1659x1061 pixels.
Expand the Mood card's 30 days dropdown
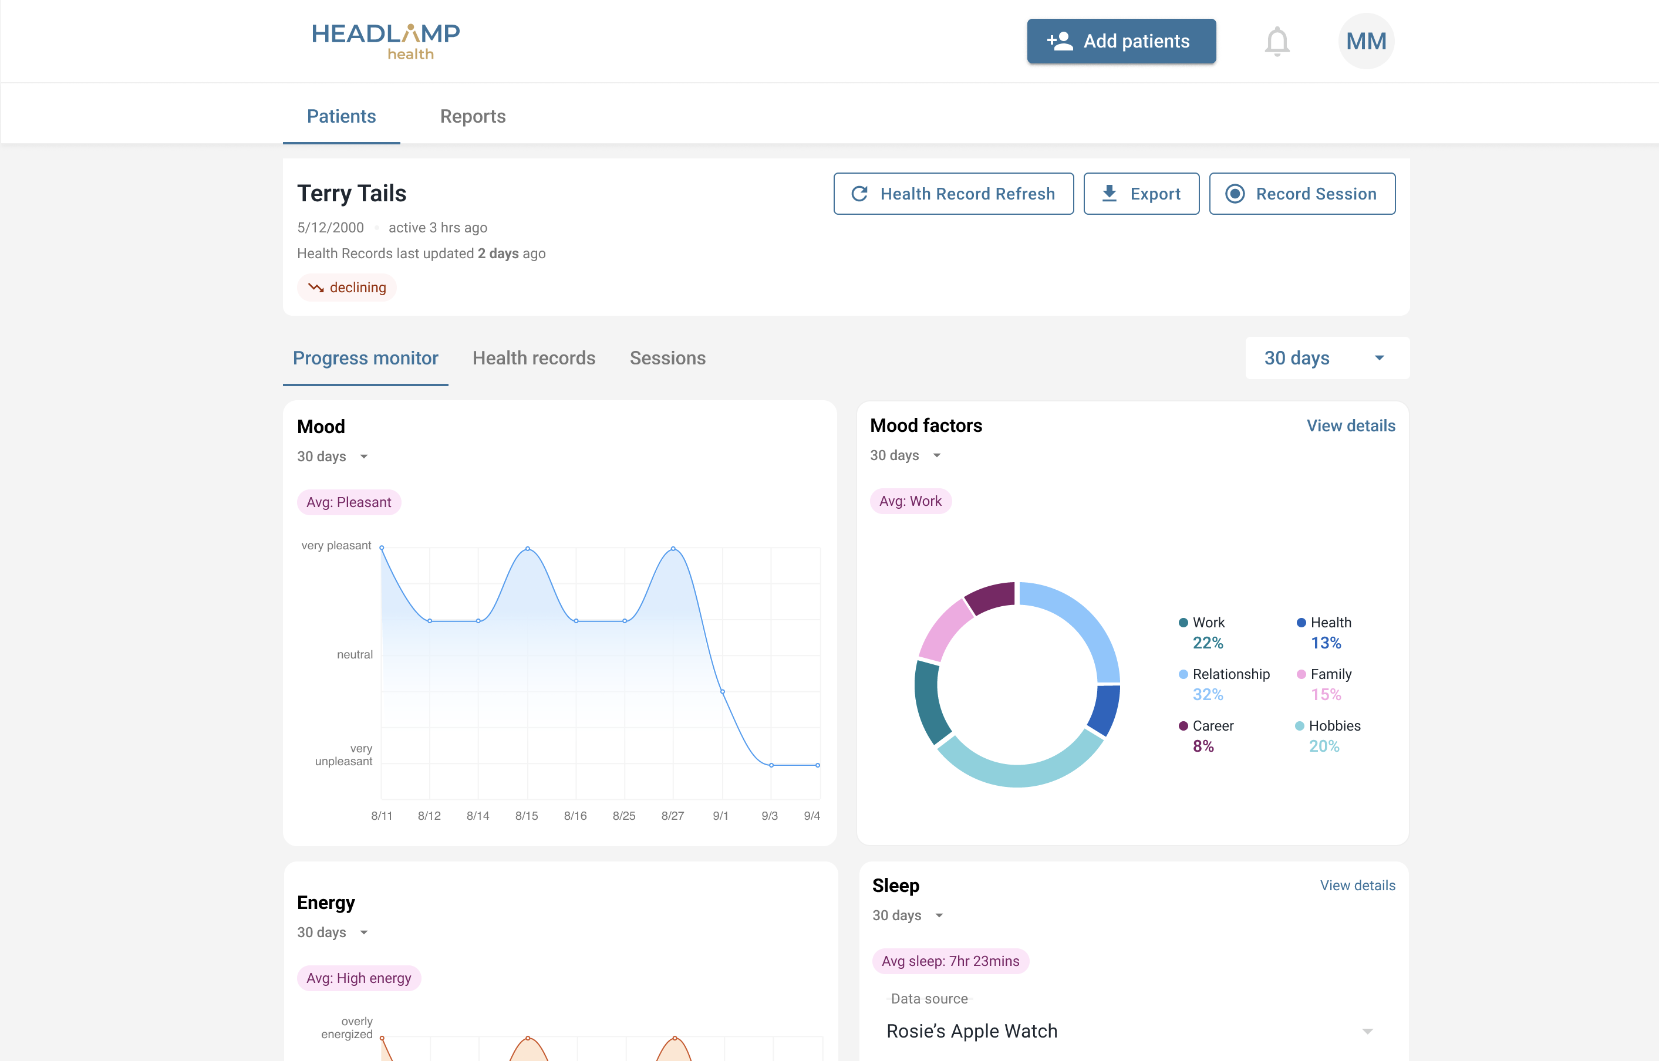(333, 456)
